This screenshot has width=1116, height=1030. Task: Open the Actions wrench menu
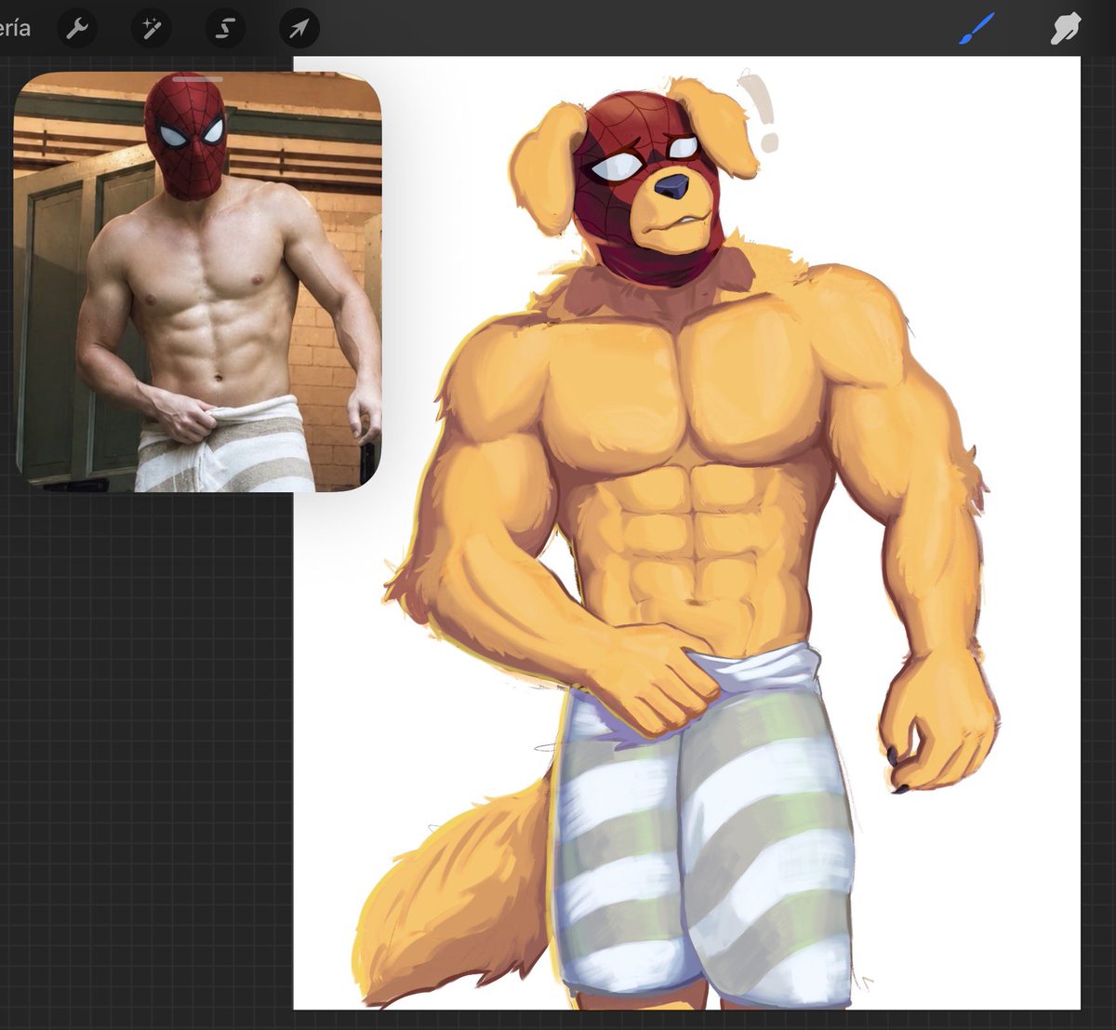click(78, 29)
